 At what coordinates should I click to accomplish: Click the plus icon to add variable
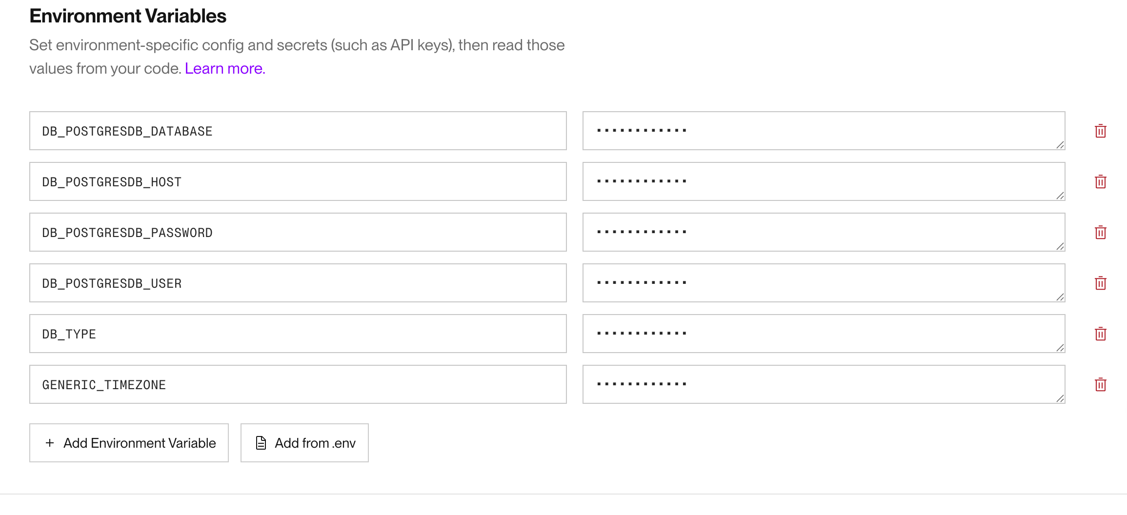click(x=50, y=443)
